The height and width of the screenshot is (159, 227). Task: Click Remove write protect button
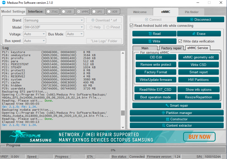[x=156, y=65]
